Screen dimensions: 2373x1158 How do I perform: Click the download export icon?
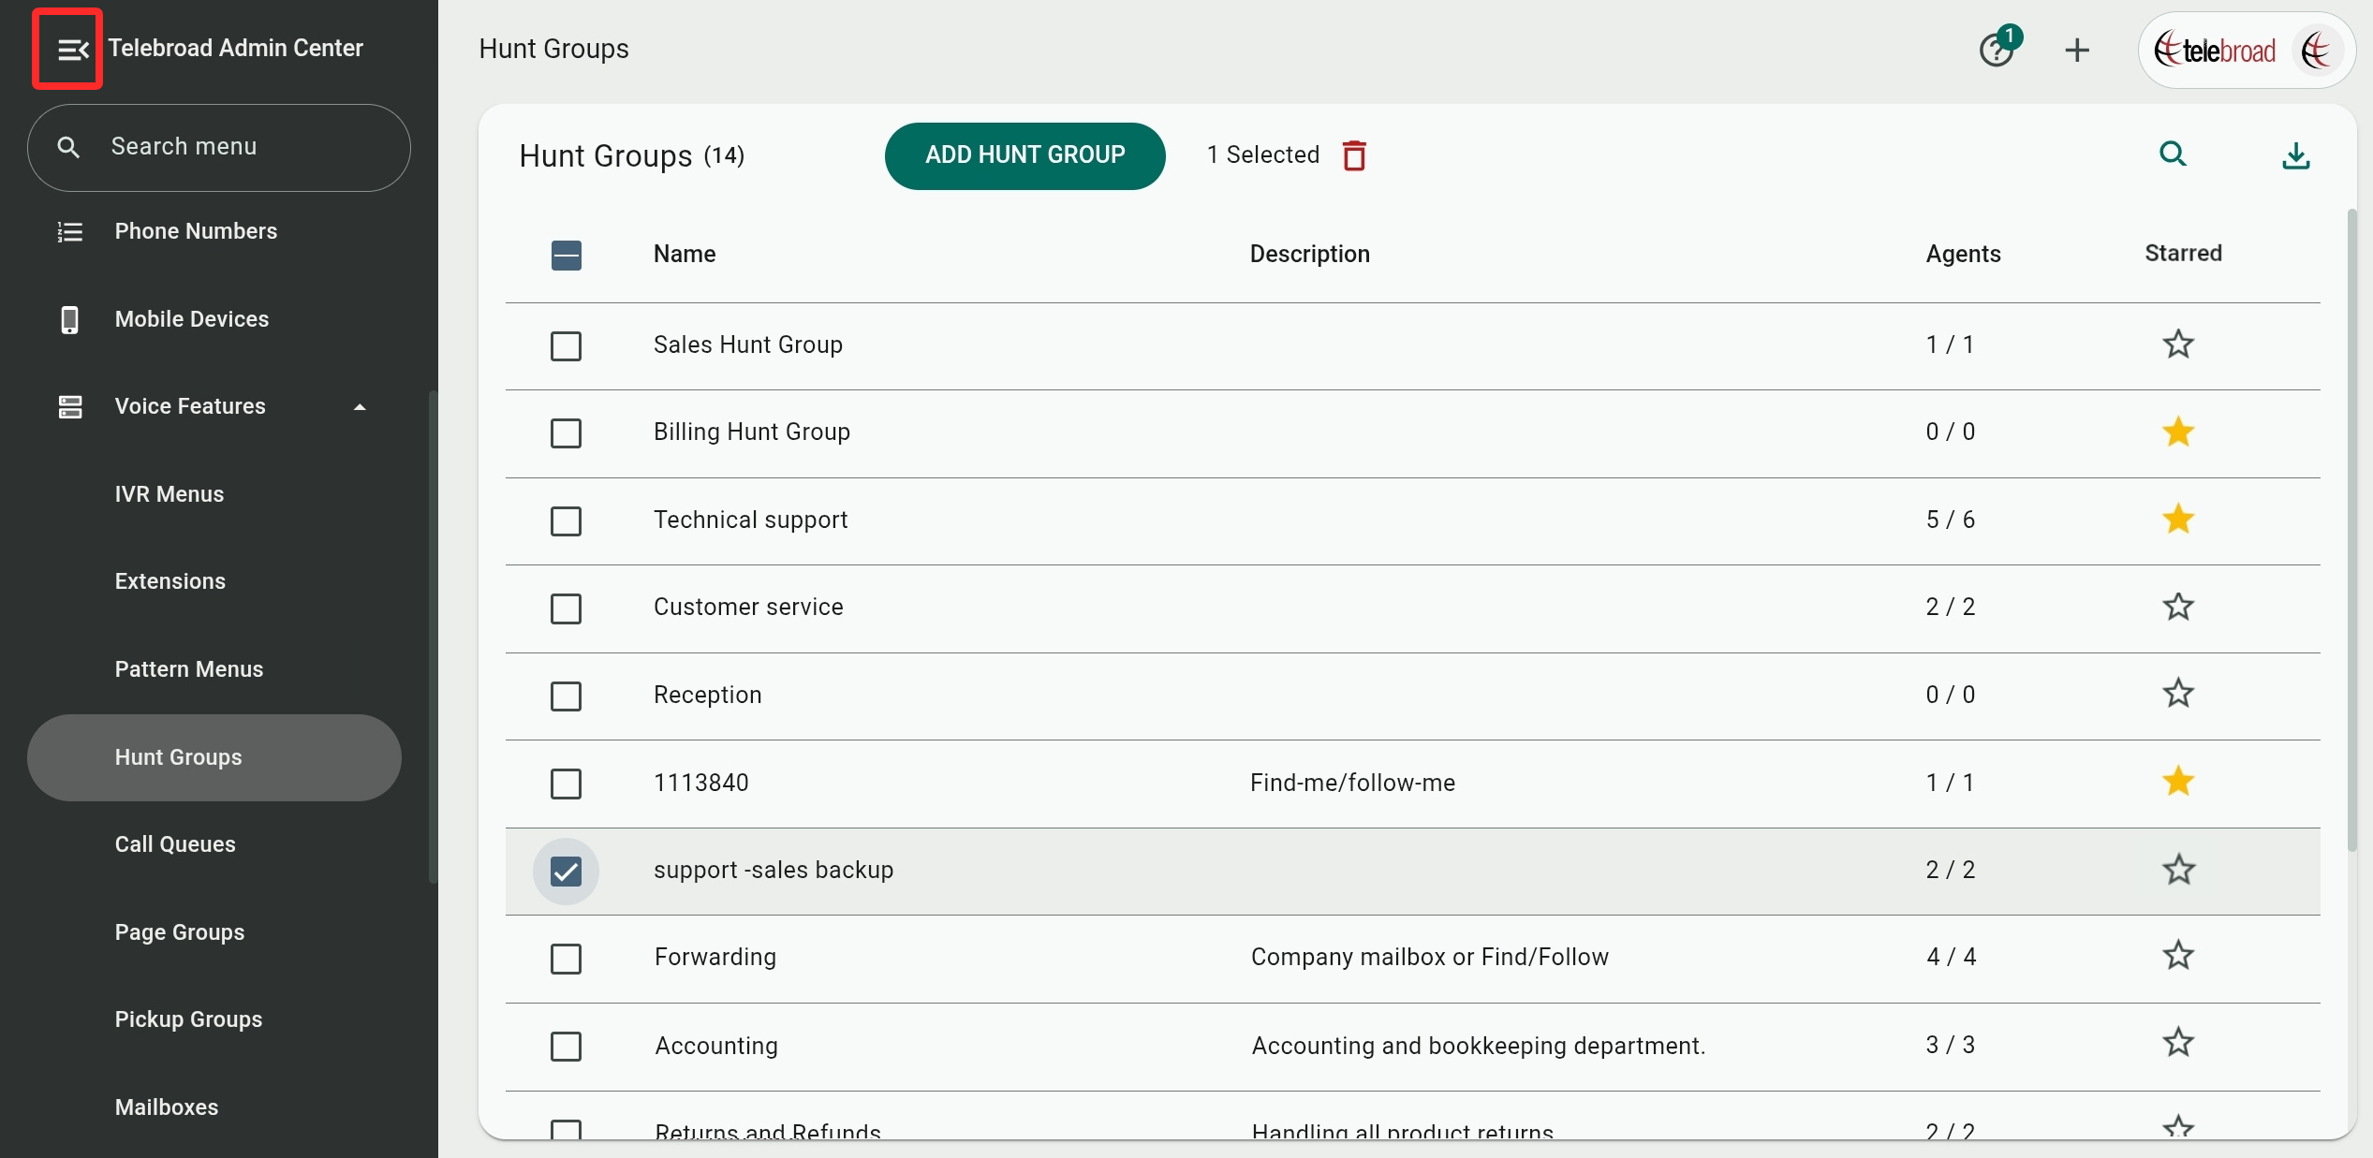click(x=2295, y=156)
